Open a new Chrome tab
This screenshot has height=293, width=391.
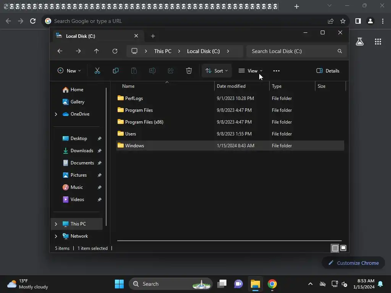[296, 6]
